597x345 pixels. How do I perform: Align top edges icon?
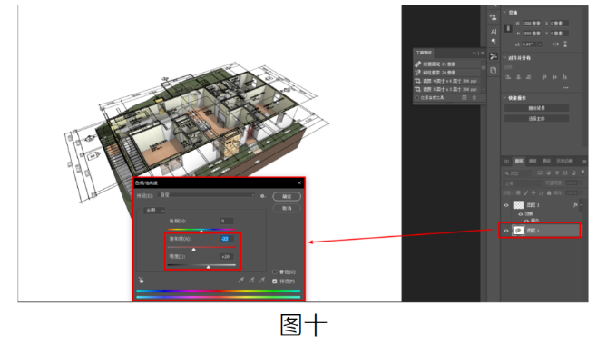pyautogui.click(x=544, y=77)
